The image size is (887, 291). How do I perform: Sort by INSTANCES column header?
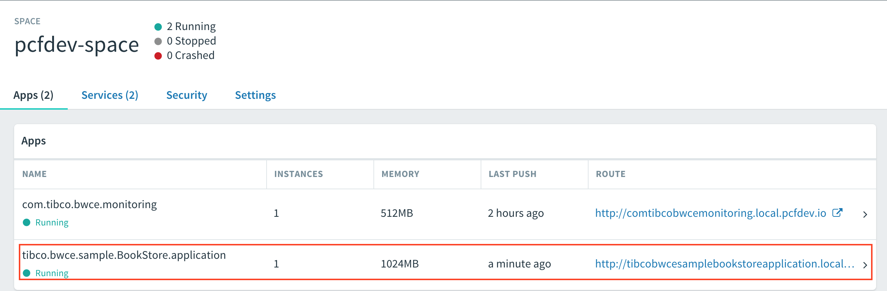[298, 174]
